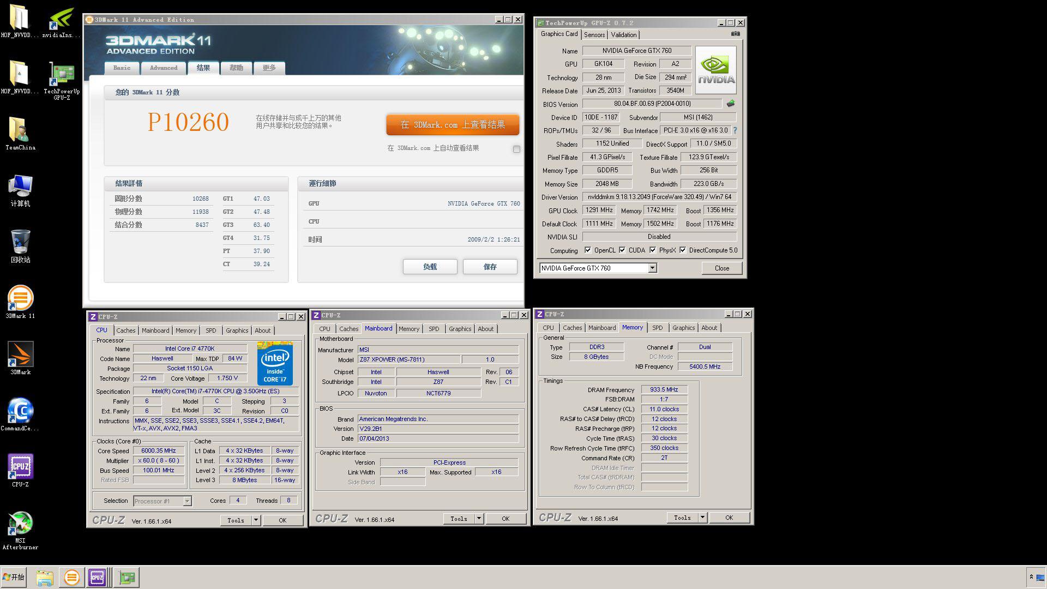Click motherboard model Z87 XPOWER (MS-7811)
Viewport: 1047px width, 589px height.
pyautogui.click(x=409, y=359)
